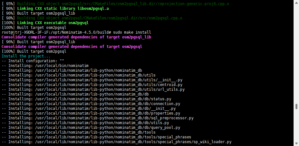Click the line with 'src/osm2pgsql.cpp.o'

92,18
